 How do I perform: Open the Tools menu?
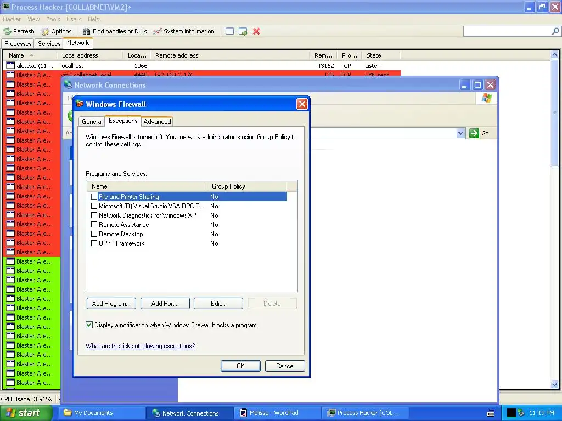[x=53, y=19]
